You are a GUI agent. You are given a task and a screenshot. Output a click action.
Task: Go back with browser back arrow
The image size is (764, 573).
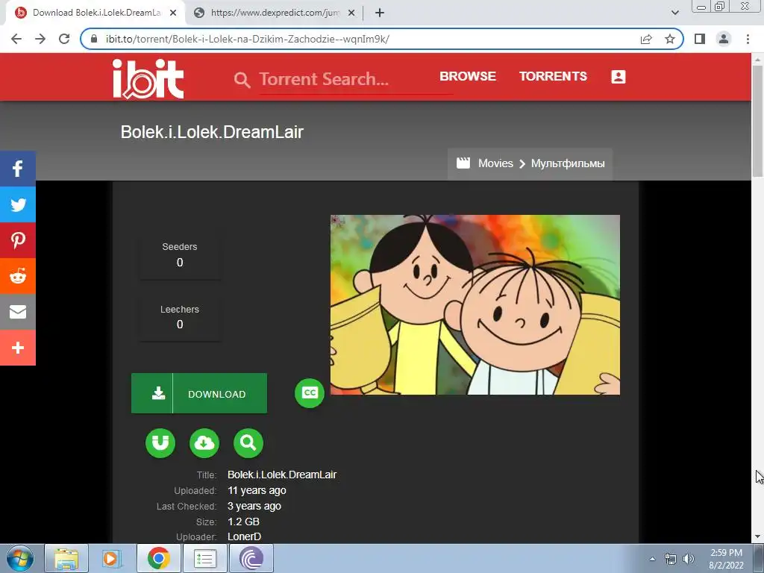[x=16, y=39]
